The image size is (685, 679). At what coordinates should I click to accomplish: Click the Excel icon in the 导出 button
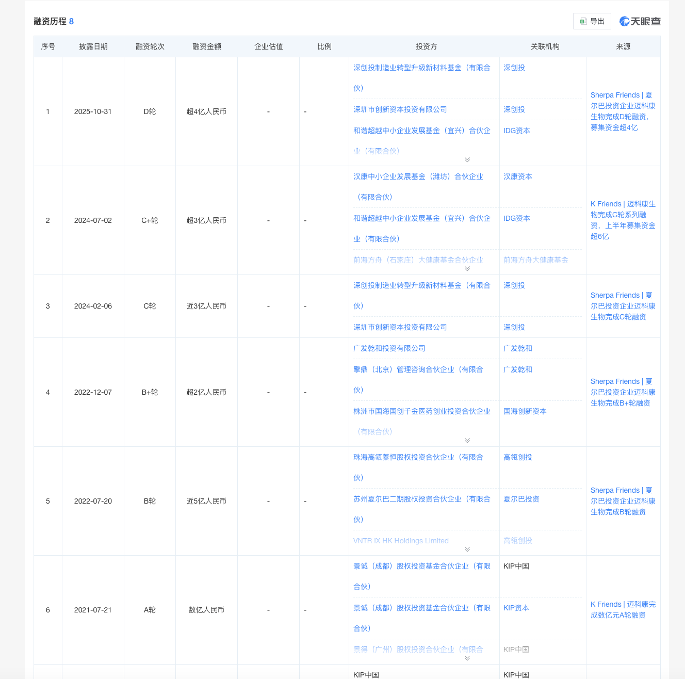pyautogui.click(x=583, y=21)
